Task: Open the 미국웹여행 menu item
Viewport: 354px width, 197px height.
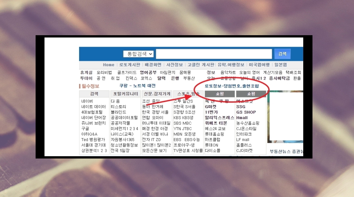Action: click(x=259, y=65)
